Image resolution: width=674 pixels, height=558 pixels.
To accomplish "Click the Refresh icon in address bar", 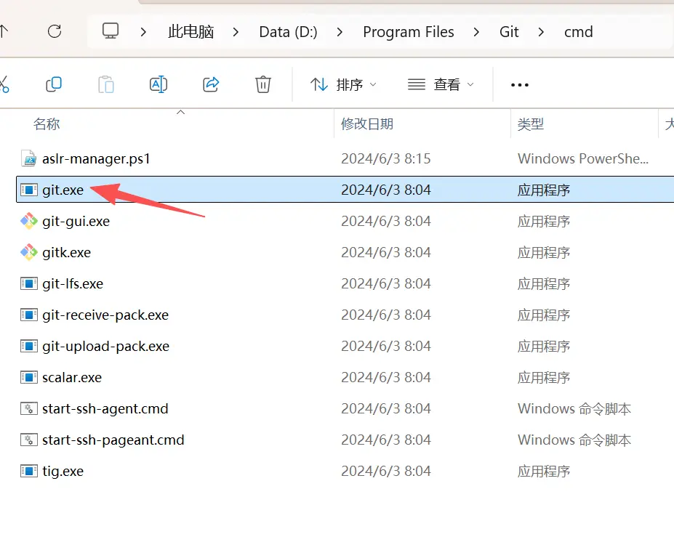I will tap(55, 31).
